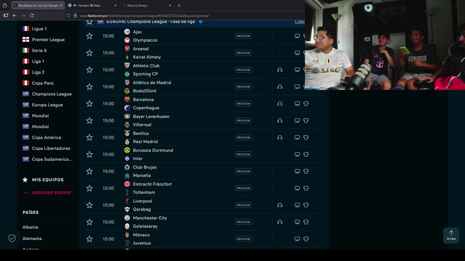The width and height of the screenshot is (465, 261).
Task: Click the flashscore URL address bar
Action: tap(144, 16)
